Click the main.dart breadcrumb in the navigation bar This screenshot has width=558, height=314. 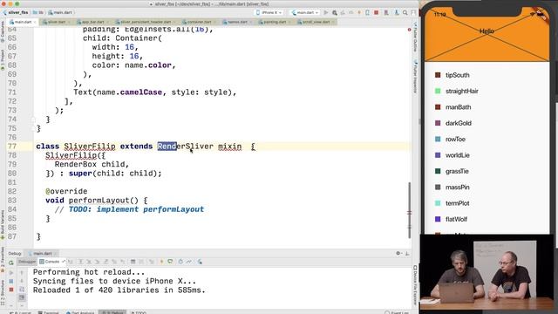[60, 12]
